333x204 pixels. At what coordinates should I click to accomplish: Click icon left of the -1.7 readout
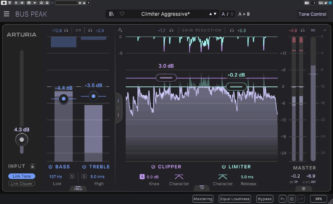(x=120, y=30)
